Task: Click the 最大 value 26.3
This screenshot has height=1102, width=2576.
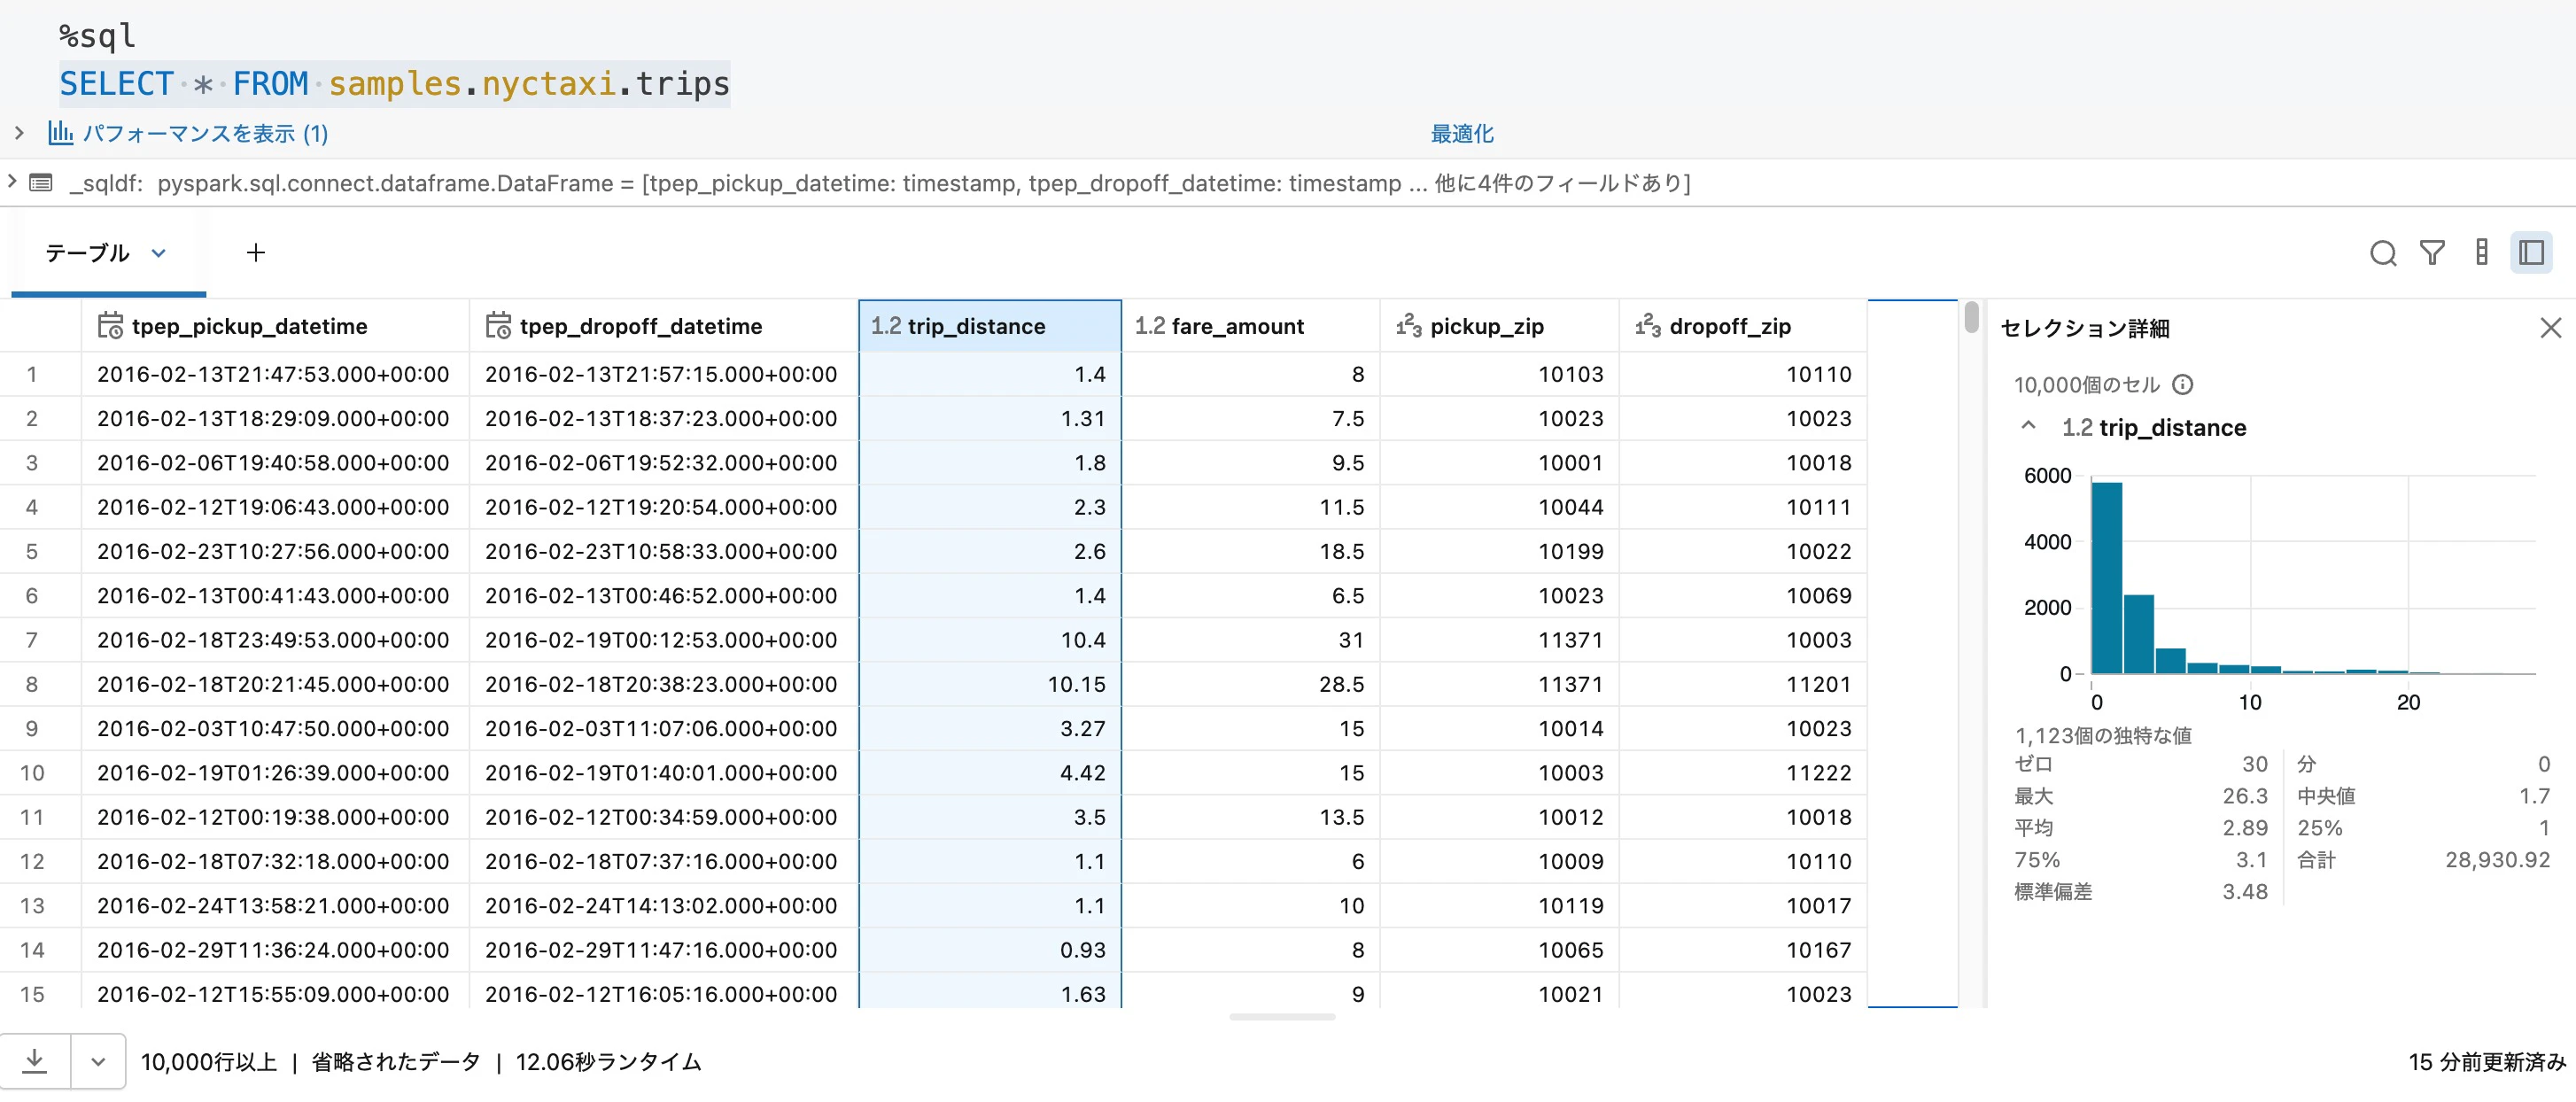Action: point(2244,796)
